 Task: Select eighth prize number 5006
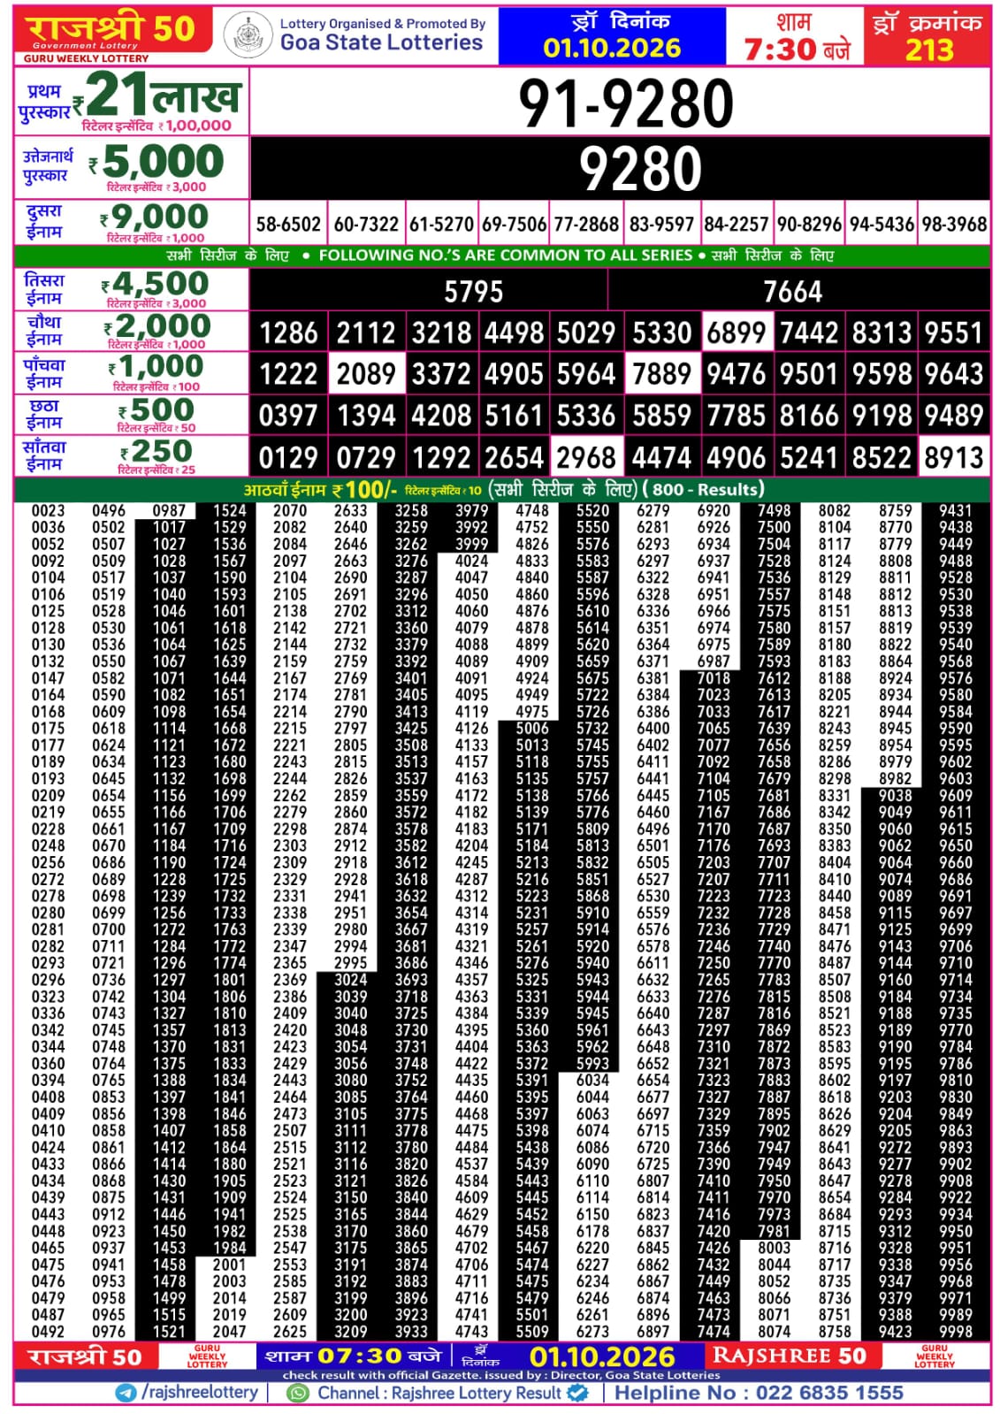[532, 728]
